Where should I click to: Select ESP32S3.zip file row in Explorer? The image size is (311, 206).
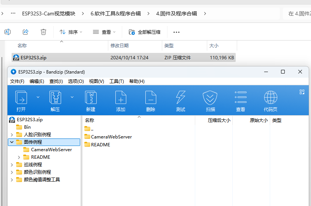tap(124, 58)
